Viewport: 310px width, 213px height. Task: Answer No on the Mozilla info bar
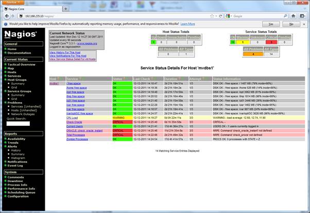291,24
